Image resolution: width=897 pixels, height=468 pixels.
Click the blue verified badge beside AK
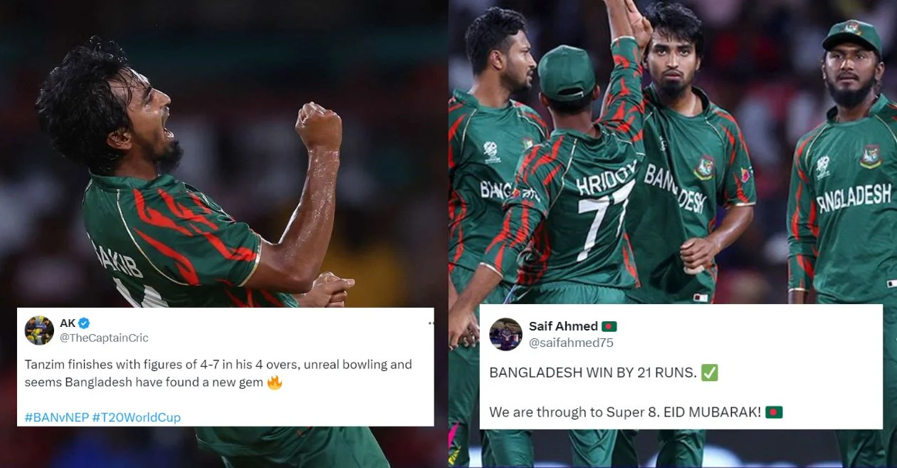[84, 323]
